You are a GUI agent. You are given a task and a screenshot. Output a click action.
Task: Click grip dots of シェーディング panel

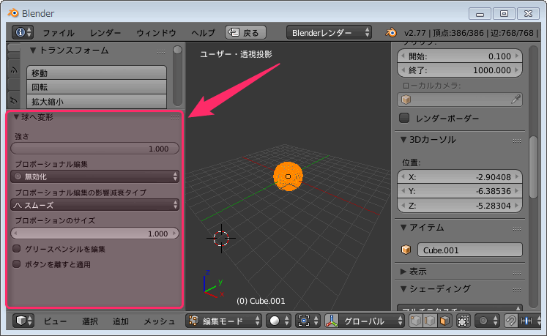click(x=517, y=291)
